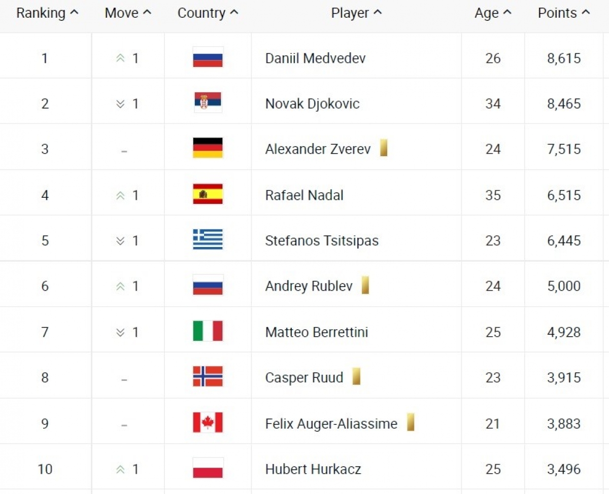Click the Norwegian flag in Casper Ruud's row
This screenshot has height=494, width=609.
[208, 377]
